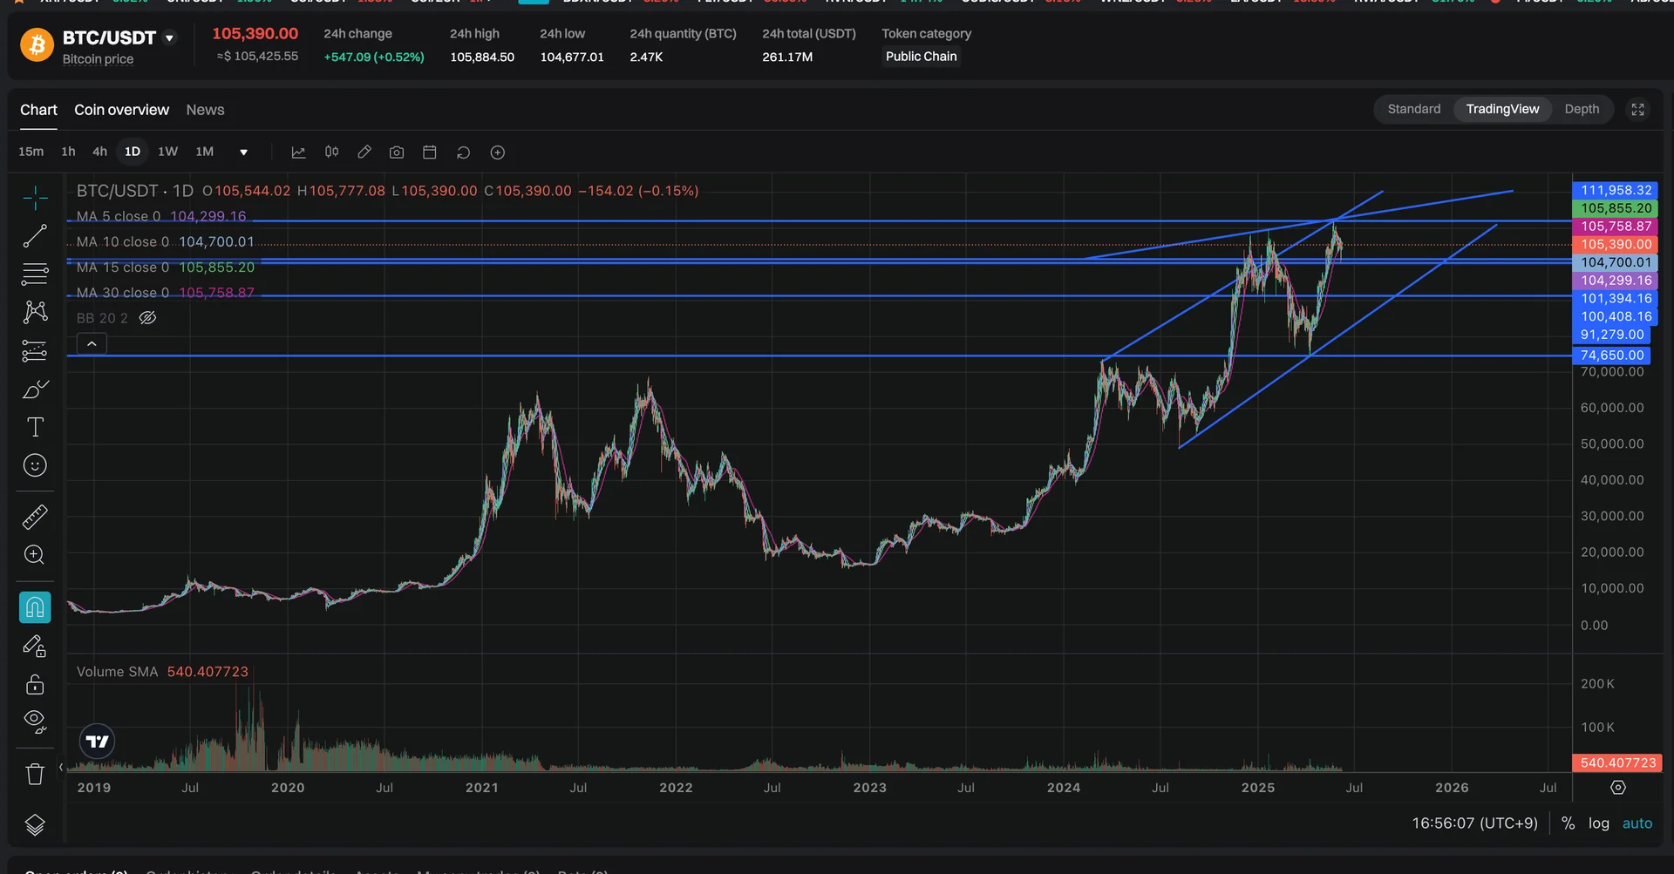The height and width of the screenshot is (874, 1674).
Task: Take a chart snapshot with camera icon
Action: pos(397,152)
